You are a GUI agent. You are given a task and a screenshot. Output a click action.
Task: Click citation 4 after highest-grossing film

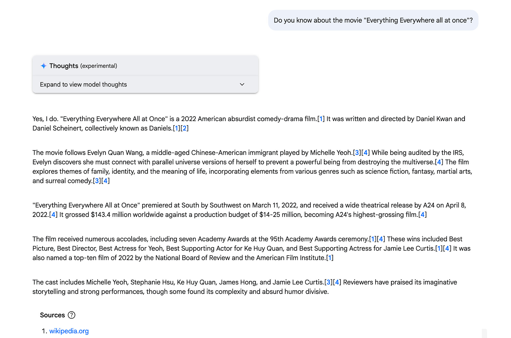tap(422, 215)
